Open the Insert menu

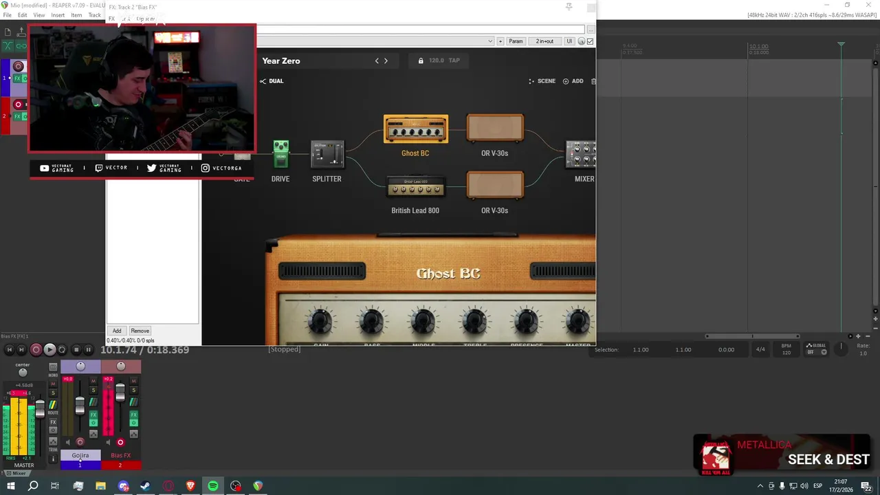click(58, 15)
